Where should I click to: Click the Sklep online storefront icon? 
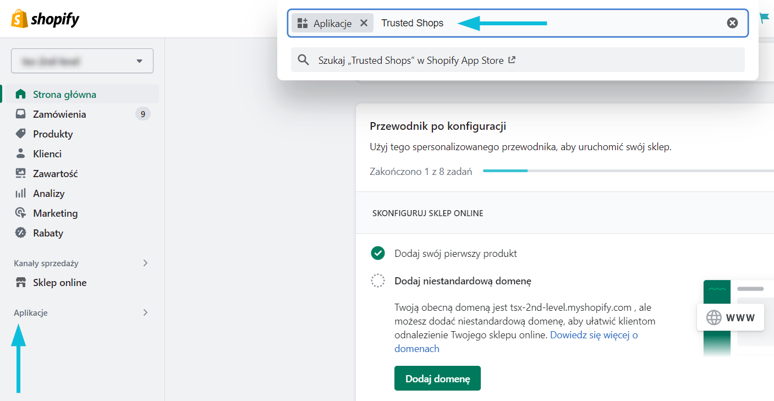point(21,282)
